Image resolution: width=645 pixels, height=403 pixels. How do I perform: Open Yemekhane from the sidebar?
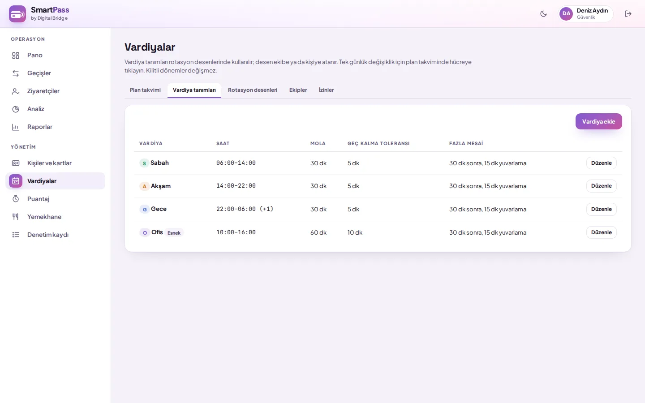click(56, 217)
